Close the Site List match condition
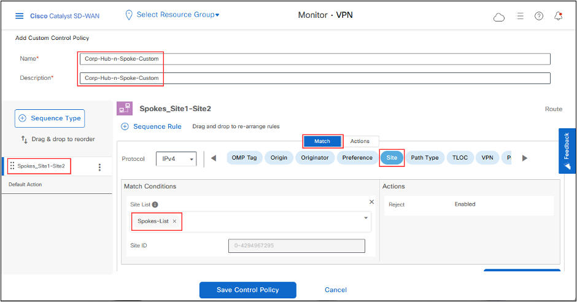The image size is (577, 302). click(371, 201)
